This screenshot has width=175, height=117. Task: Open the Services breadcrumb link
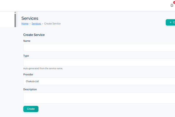(x=36, y=23)
